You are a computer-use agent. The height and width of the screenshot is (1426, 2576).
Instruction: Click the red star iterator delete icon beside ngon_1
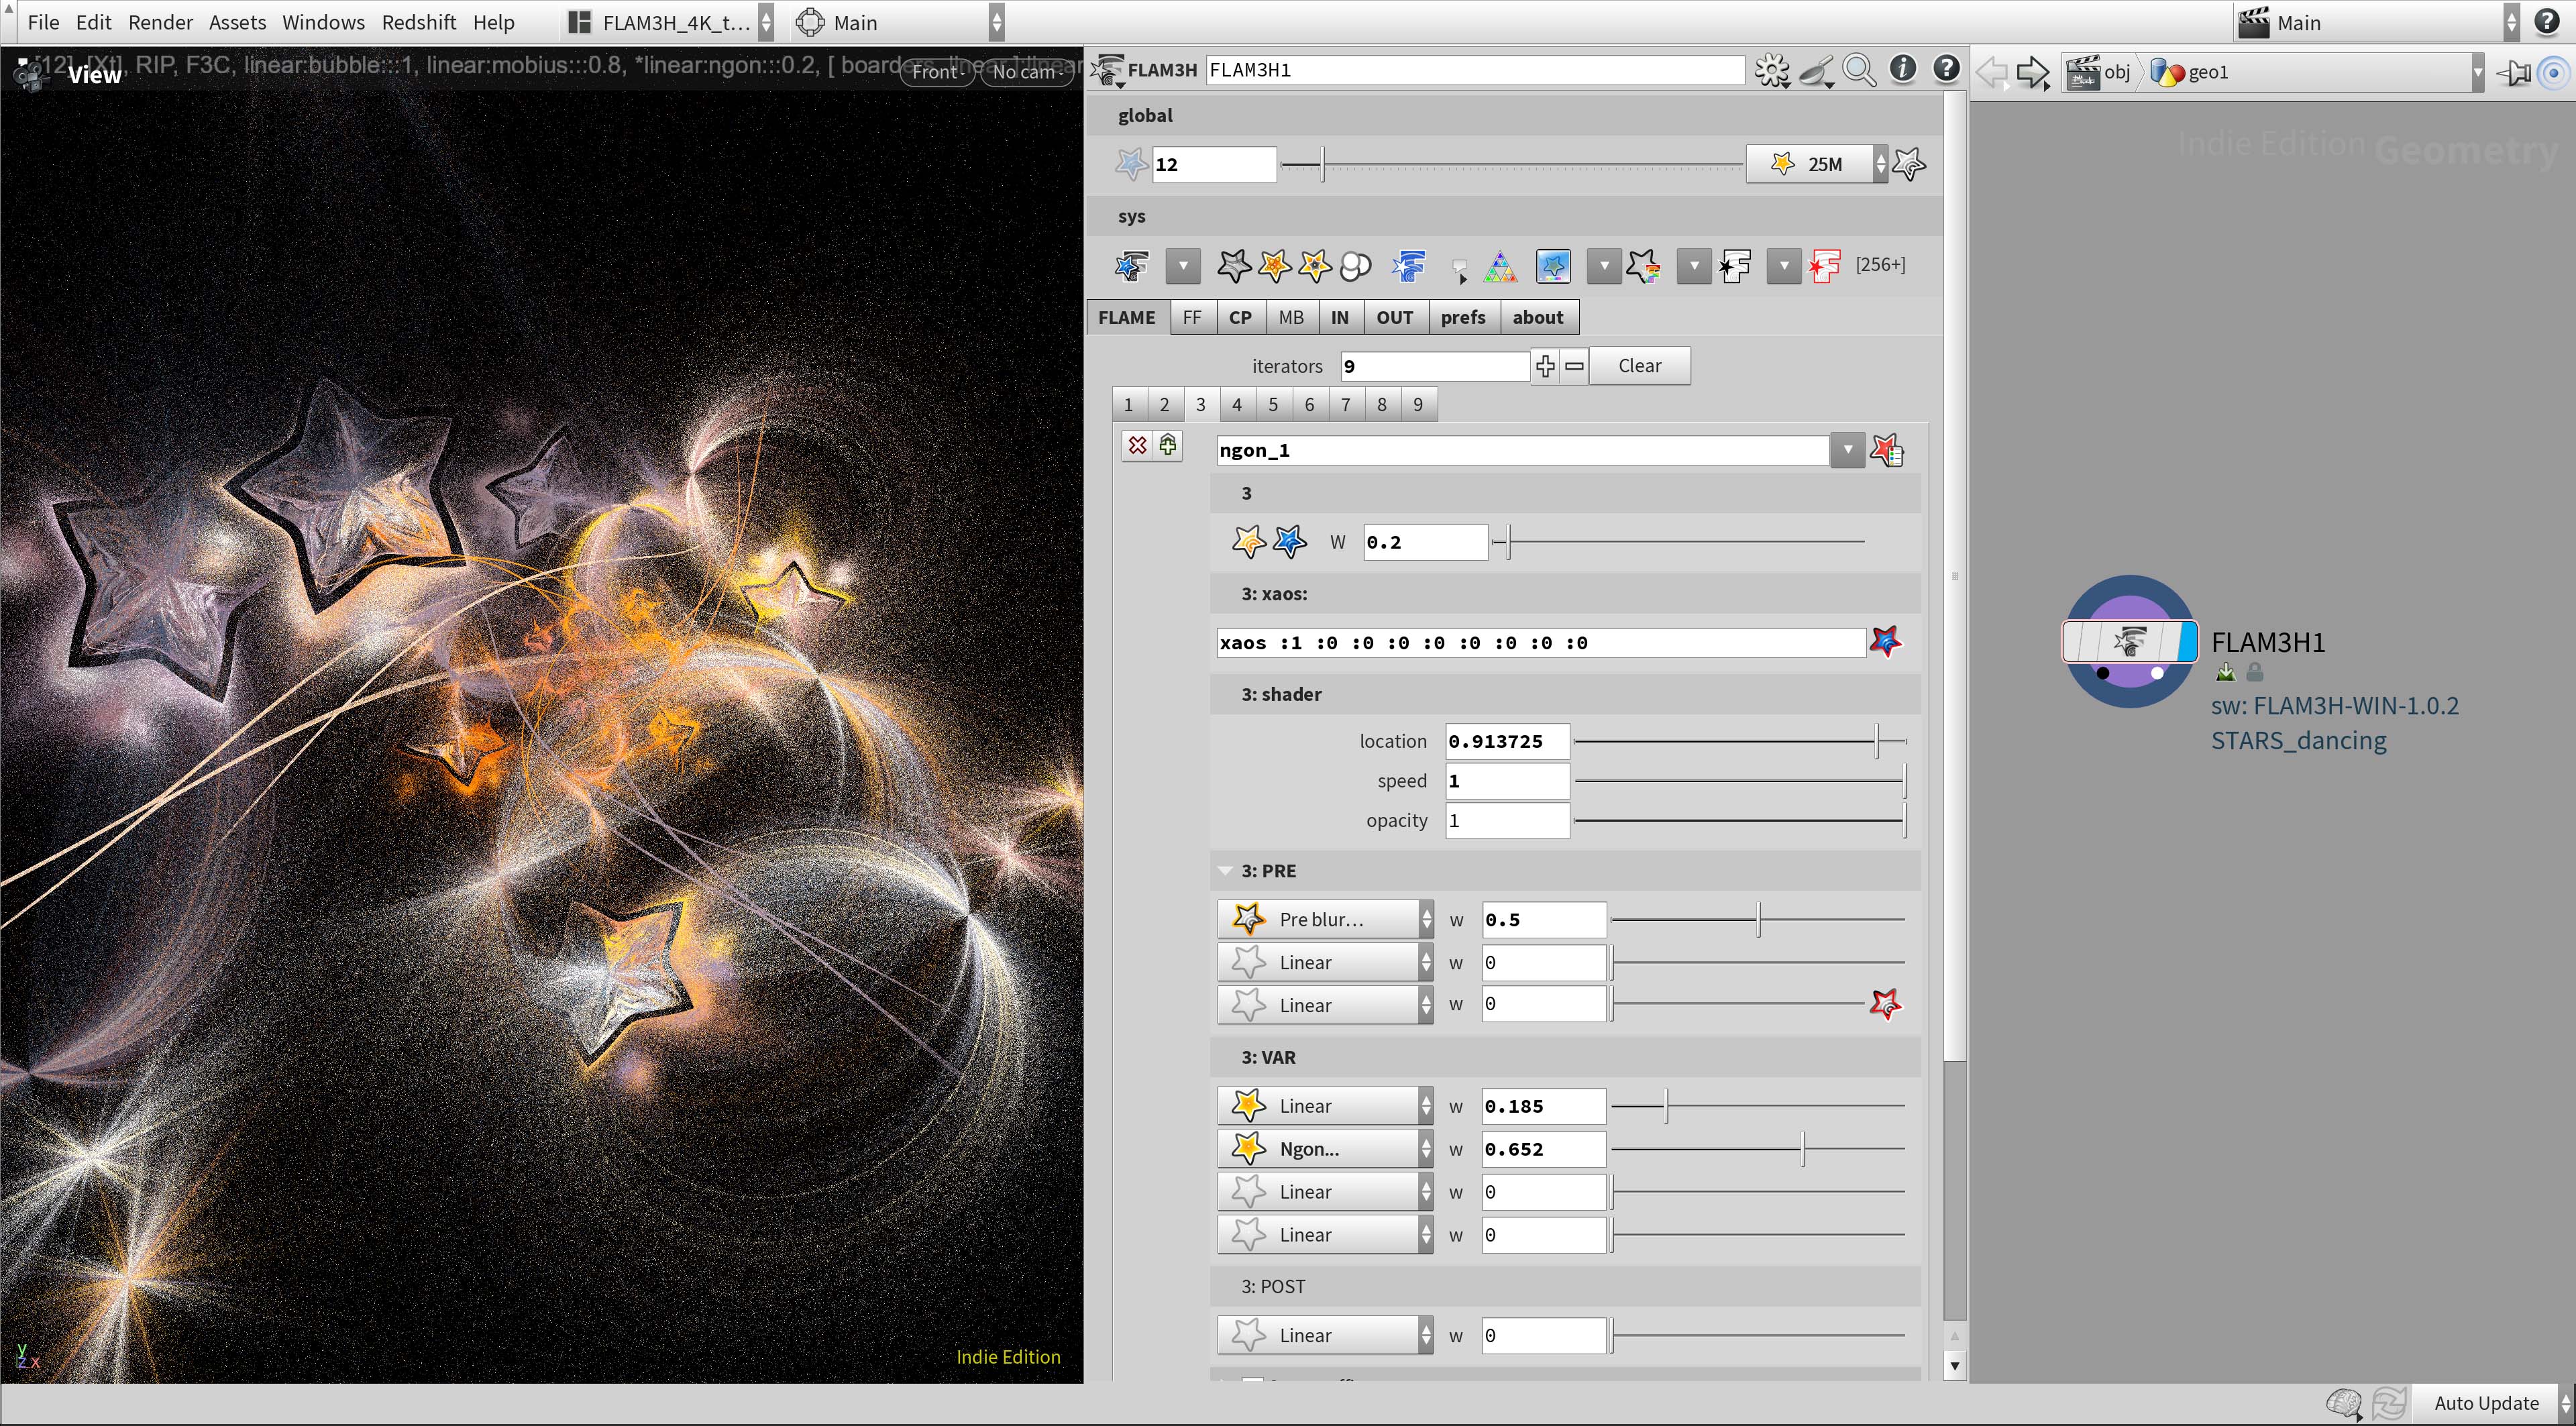[x=1888, y=450]
